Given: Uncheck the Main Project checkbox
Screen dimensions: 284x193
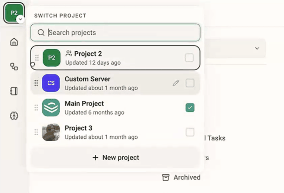Looking at the screenshot, I should [x=190, y=108].
